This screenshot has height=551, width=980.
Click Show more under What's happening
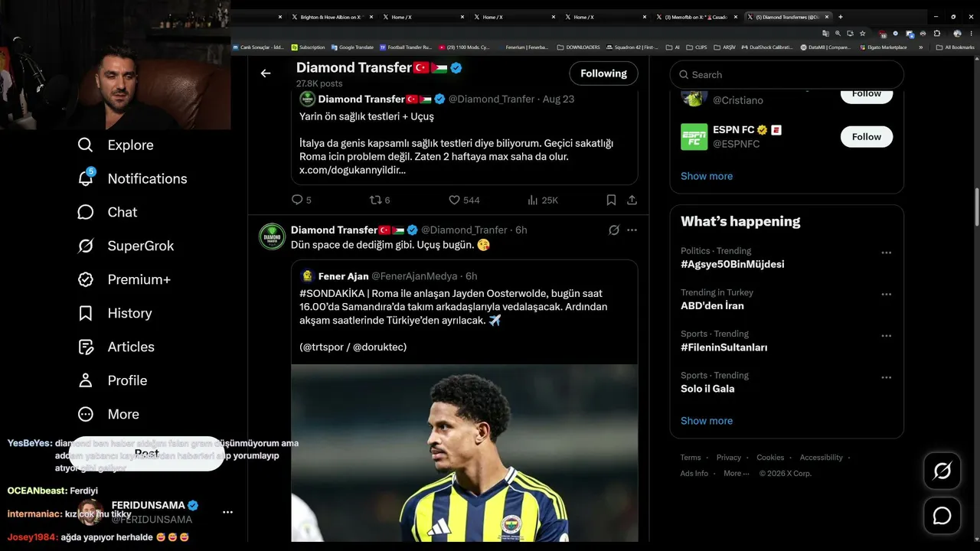pyautogui.click(x=707, y=421)
